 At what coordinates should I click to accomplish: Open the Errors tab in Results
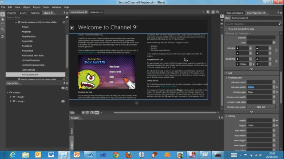(72, 131)
